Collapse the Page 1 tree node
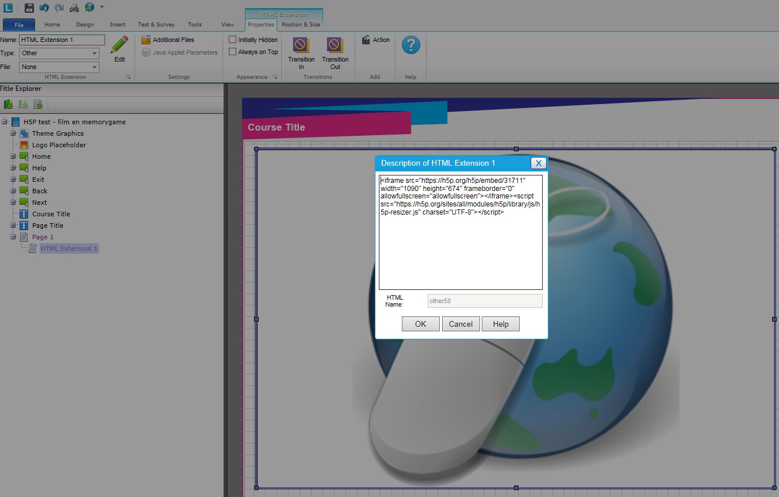 click(x=13, y=237)
